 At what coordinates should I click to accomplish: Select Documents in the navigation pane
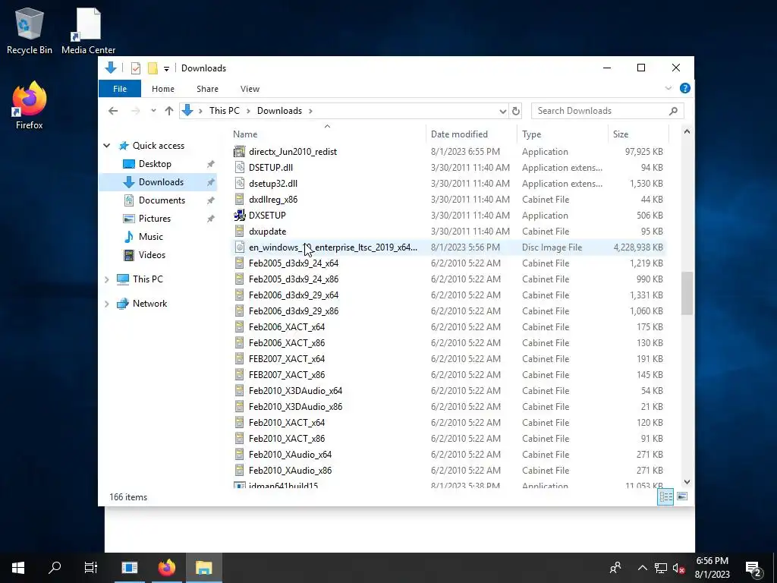(x=162, y=200)
